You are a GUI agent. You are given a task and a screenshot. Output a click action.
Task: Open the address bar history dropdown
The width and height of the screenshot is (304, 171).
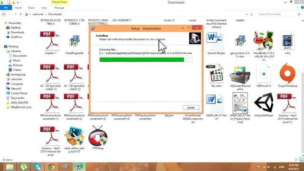(x=247, y=14)
